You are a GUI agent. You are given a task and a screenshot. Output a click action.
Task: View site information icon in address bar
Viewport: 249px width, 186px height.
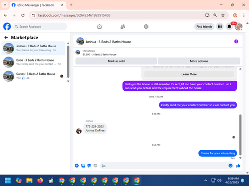click(x=33, y=15)
